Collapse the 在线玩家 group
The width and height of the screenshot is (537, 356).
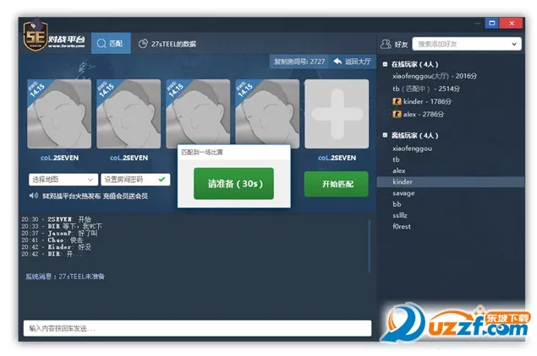[385, 64]
